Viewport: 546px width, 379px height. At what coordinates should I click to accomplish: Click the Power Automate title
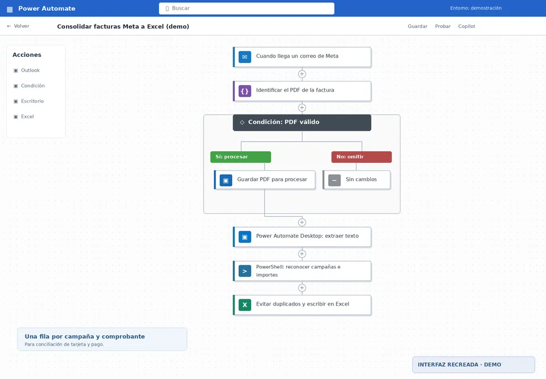[47, 9]
